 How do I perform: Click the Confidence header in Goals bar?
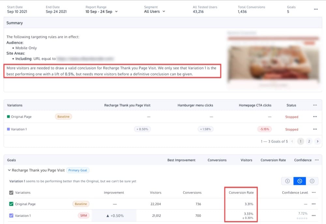click(x=303, y=160)
